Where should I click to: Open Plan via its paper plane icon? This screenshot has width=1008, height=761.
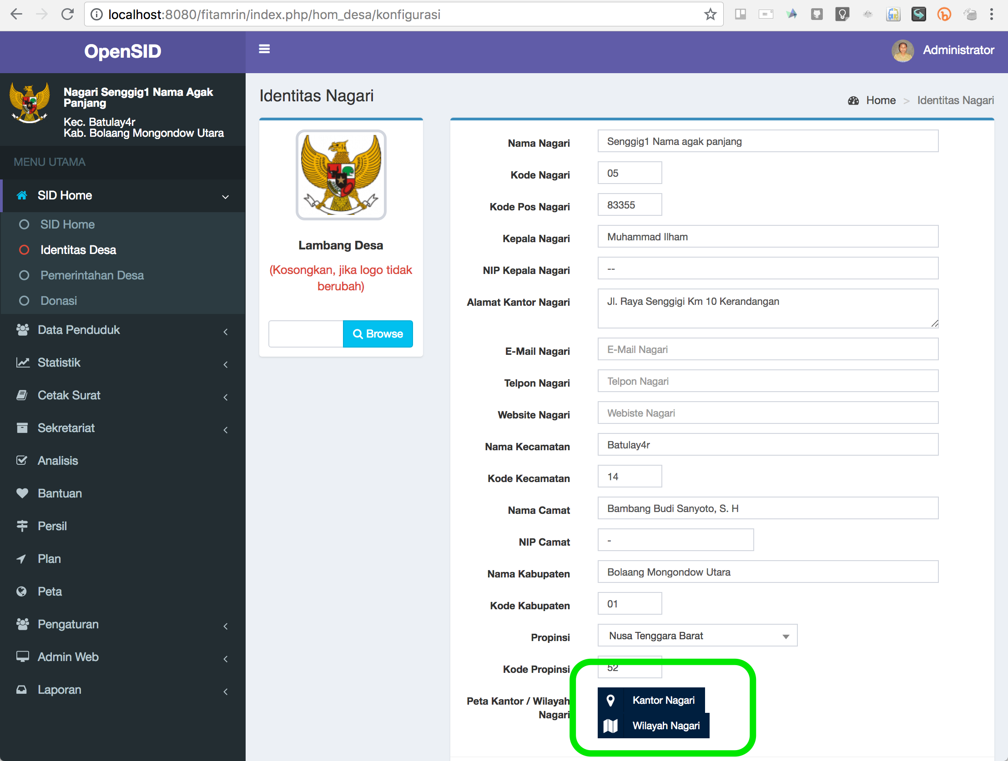(23, 558)
